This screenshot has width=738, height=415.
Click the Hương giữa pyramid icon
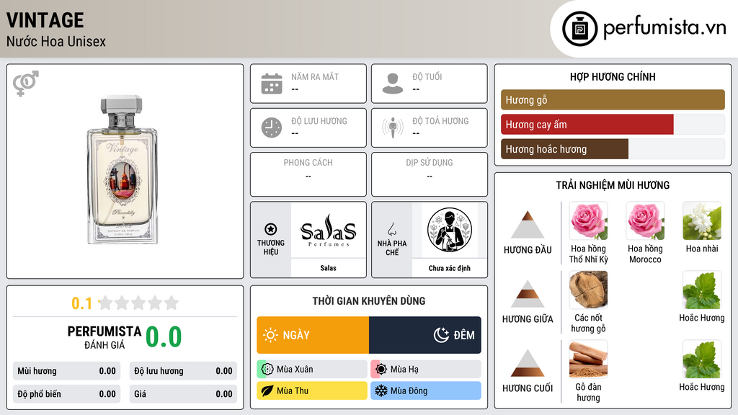coord(528,294)
